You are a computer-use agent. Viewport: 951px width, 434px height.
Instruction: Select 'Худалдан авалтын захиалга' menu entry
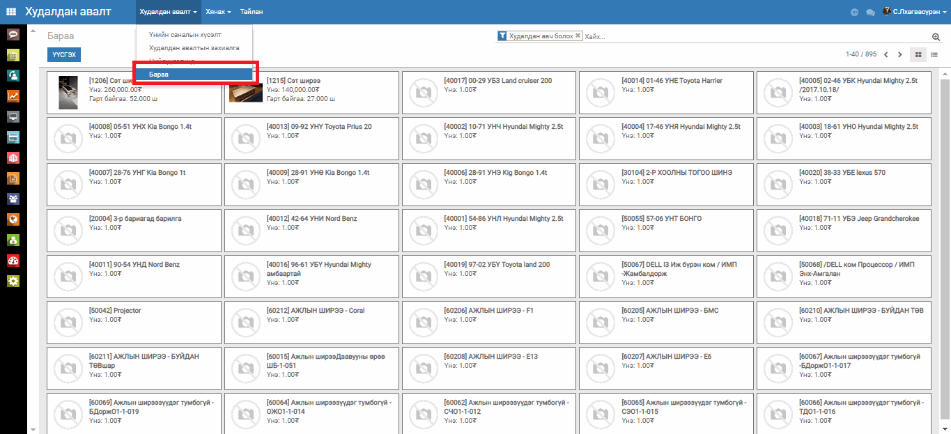[194, 48]
